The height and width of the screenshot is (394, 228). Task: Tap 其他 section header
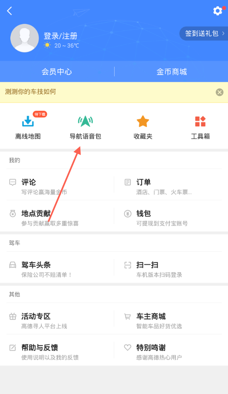(x=15, y=294)
